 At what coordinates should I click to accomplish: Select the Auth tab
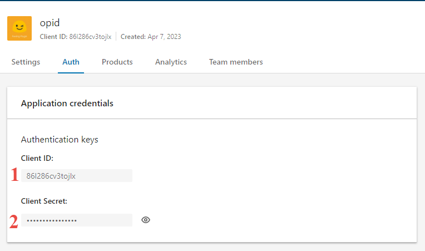click(71, 62)
